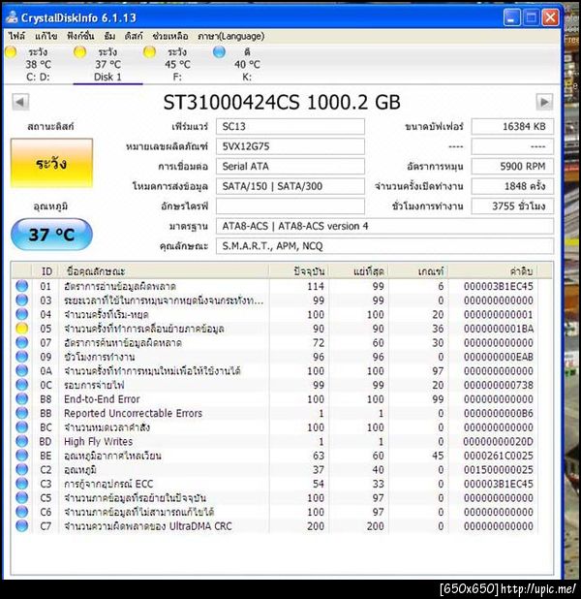The height and width of the screenshot is (599, 581).
Task: Click power on count field 1848
Action: [x=512, y=186]
